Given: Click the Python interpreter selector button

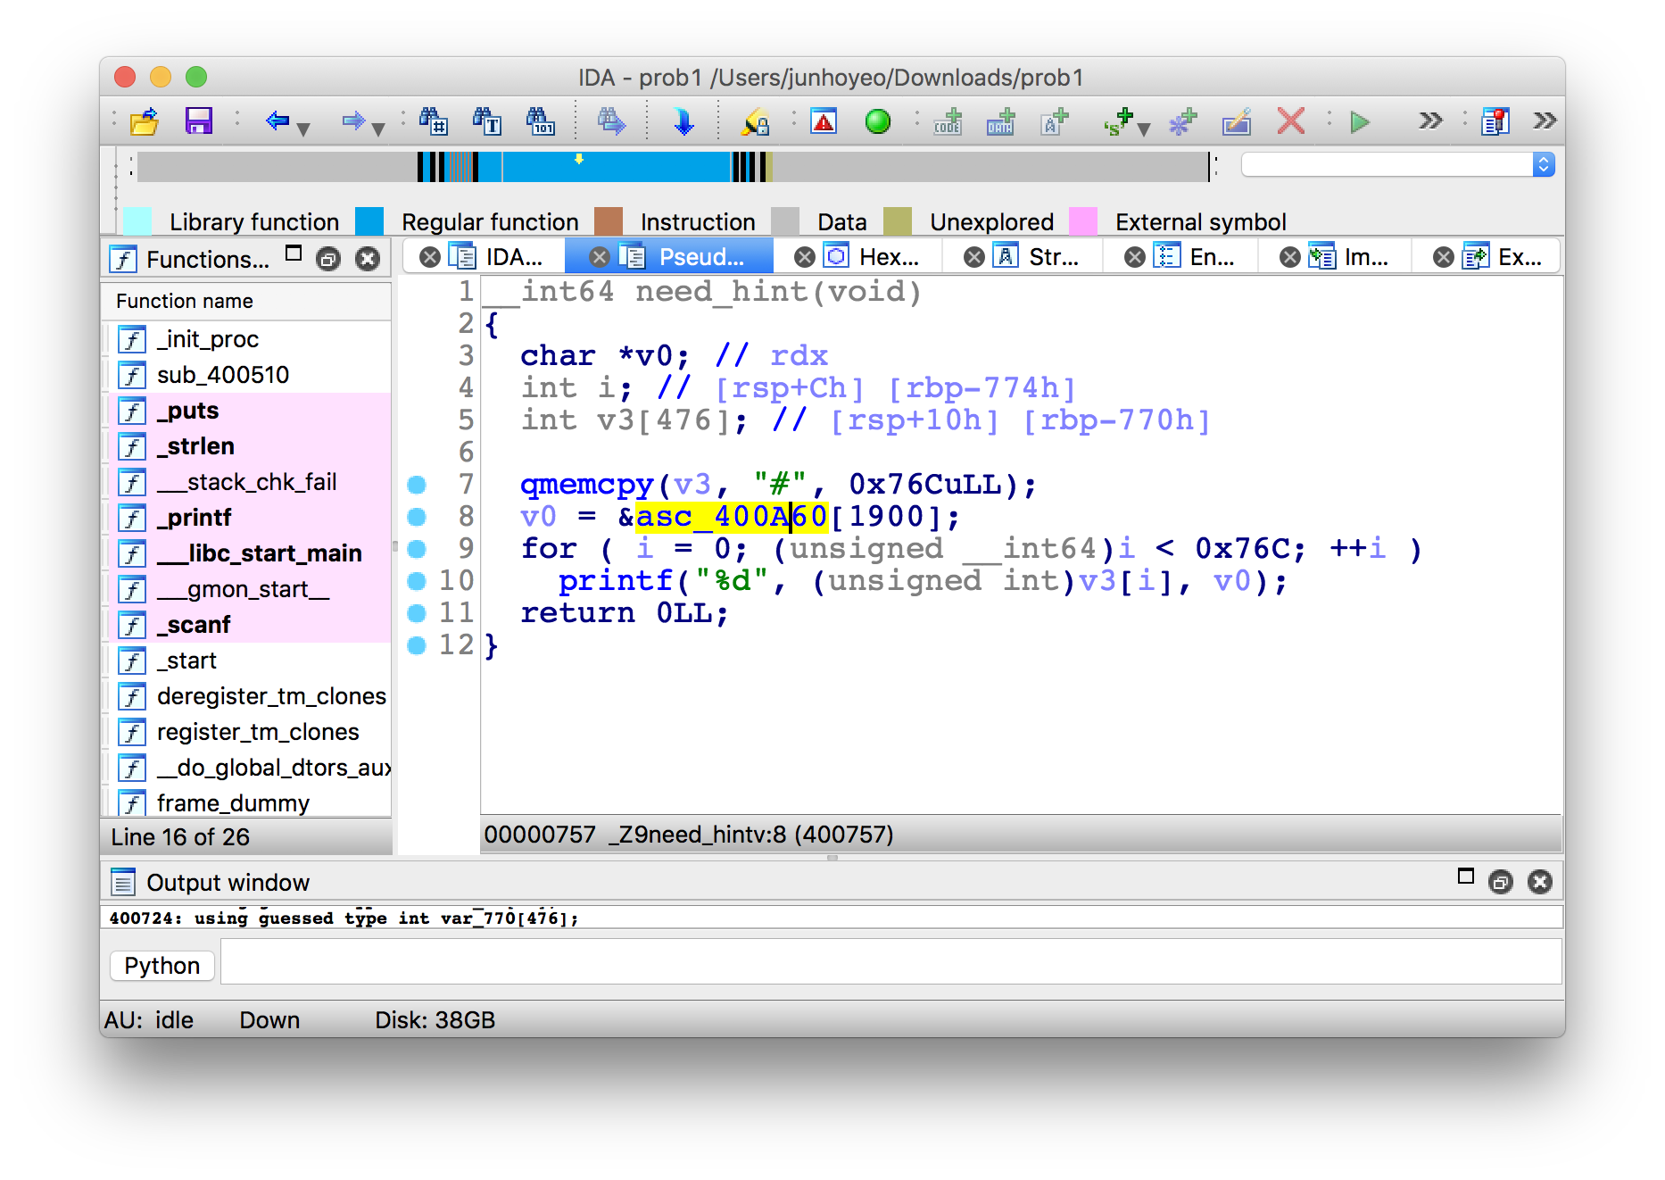Looking at the screenshot, I should pos(162,965).
